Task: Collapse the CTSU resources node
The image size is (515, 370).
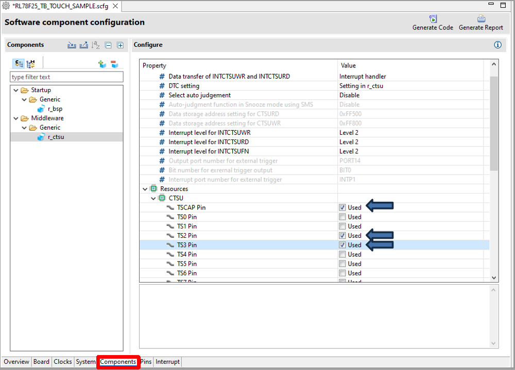Action: click(x=153, y=198)
